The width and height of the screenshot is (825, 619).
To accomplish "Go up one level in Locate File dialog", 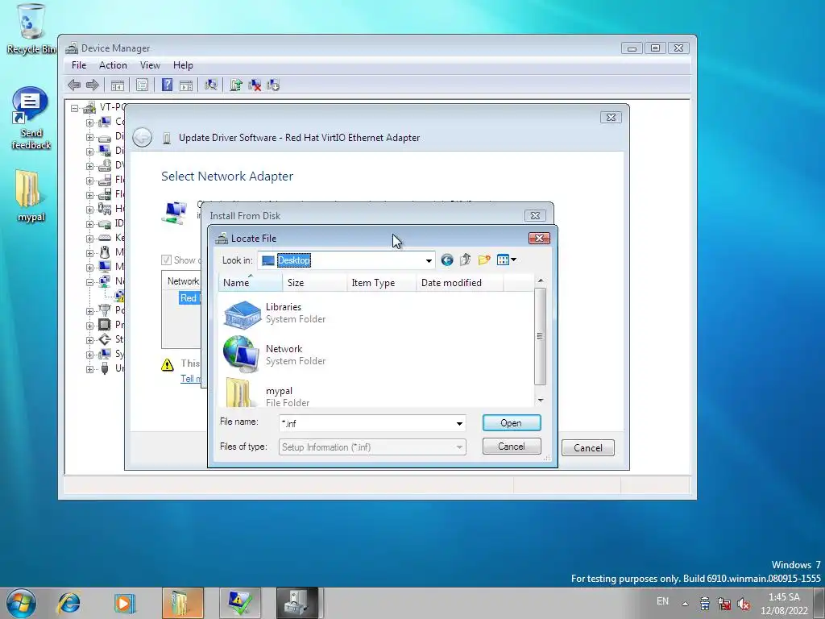I will click(465, 260).
